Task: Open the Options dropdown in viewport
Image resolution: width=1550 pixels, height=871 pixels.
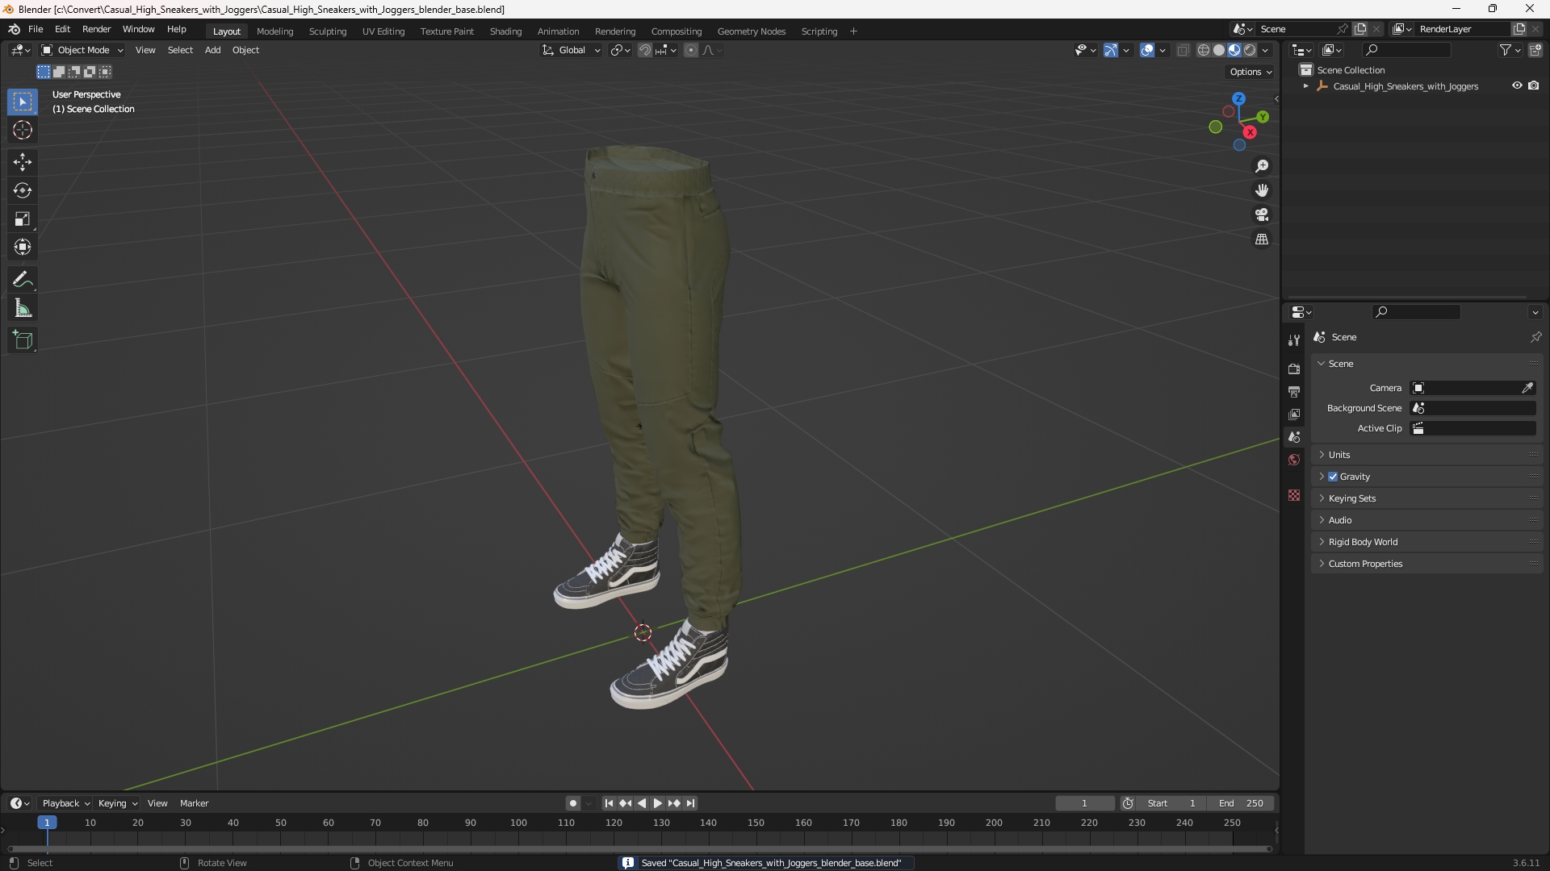Action: (x=1250, y=72)
